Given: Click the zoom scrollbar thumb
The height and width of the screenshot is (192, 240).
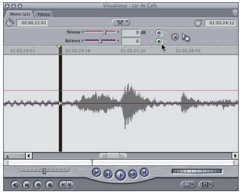Looking at the screenshot, I should click(x=113, y=156).
